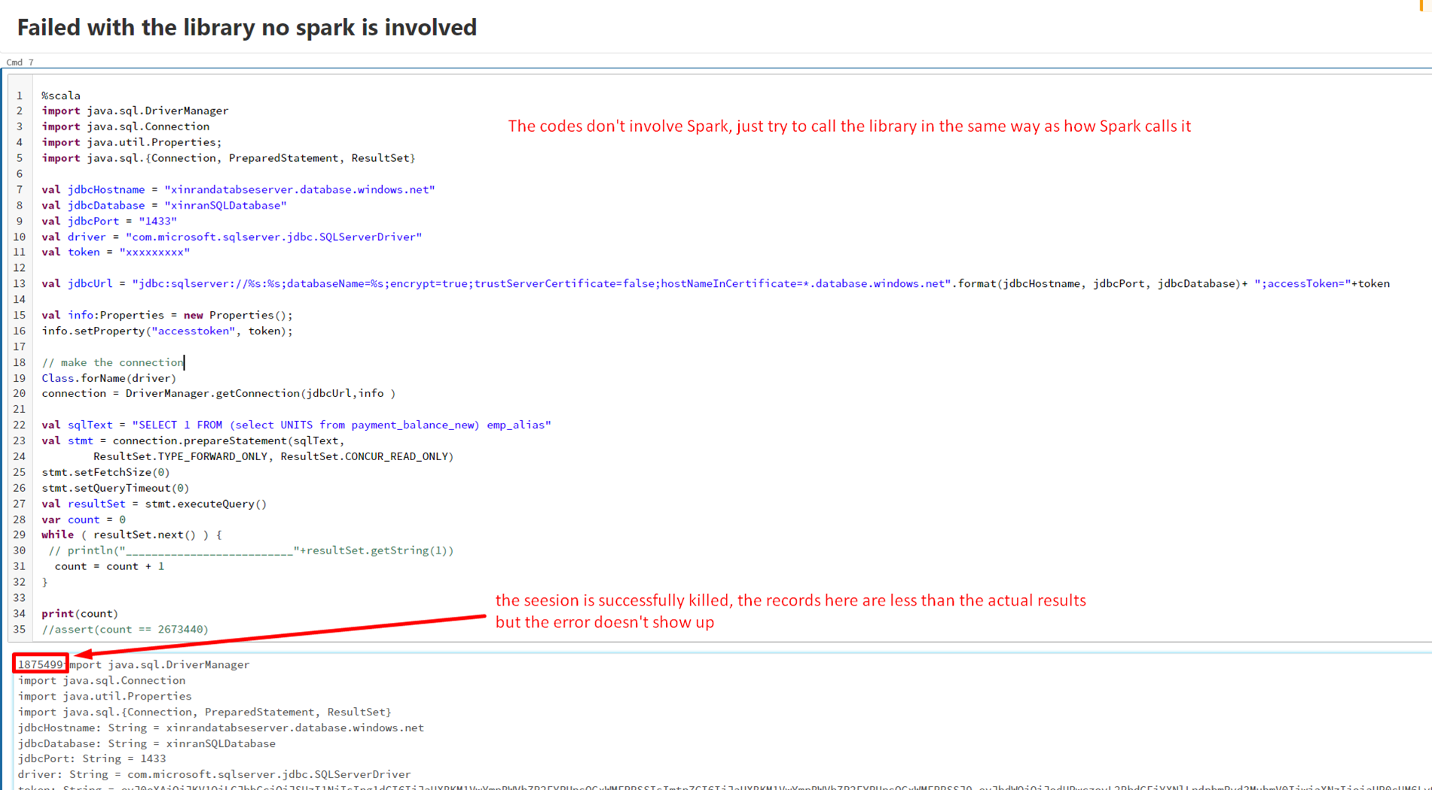Place cursor after the make the connection comment
1432x790 pixels.
click(x=185, y=362)
